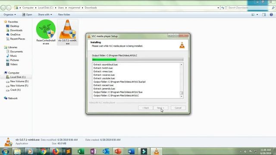Open Outlook from taskbar
276x155 pixels.
point(106,151)
